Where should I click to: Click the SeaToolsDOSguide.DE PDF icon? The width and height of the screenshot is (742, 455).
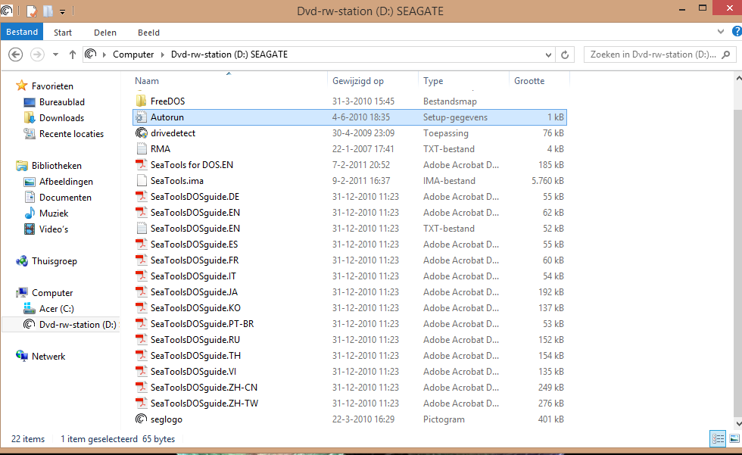(141, 196)
